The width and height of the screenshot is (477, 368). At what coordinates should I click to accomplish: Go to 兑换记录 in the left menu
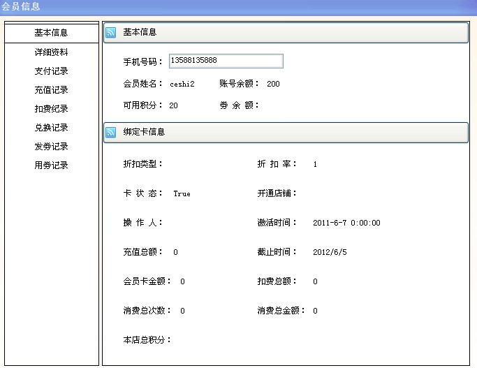click(x=51, y=128)
